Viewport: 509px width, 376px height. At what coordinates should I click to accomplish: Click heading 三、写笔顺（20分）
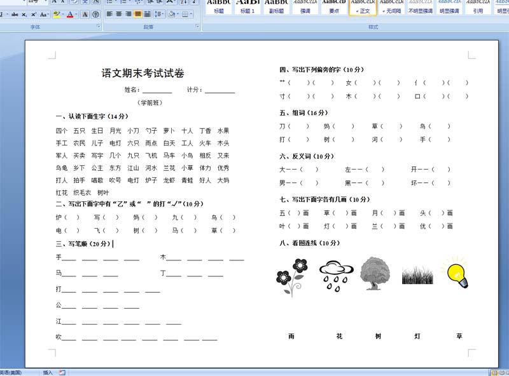click(x=83, y=244)
